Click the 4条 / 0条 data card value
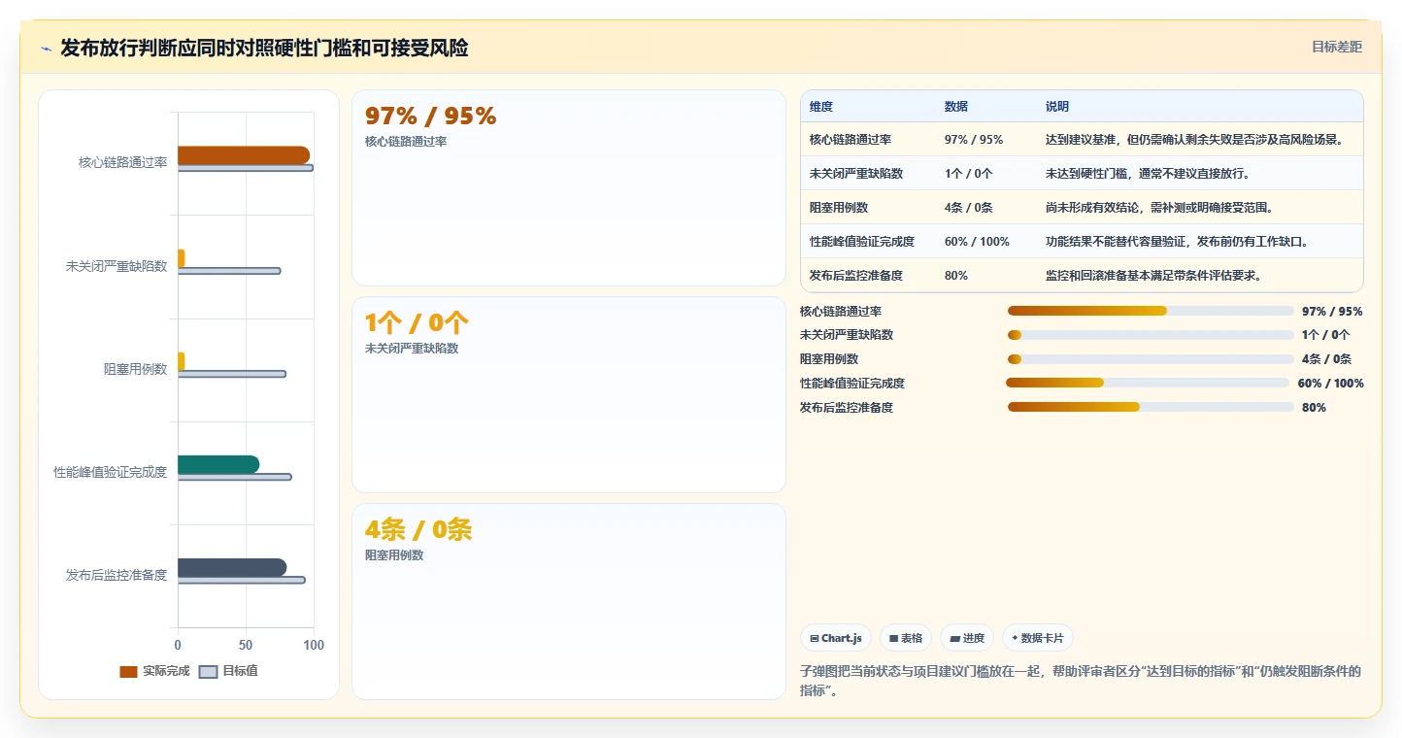Viewport: 1402px width, 738px height. (x=418, y=530)
